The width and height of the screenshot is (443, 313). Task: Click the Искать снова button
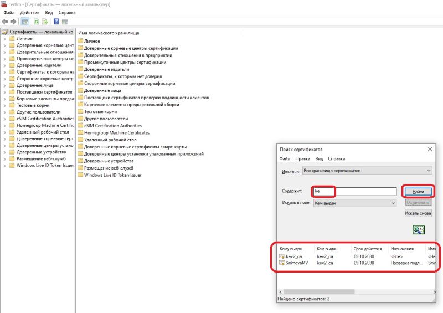pos(418,213)
